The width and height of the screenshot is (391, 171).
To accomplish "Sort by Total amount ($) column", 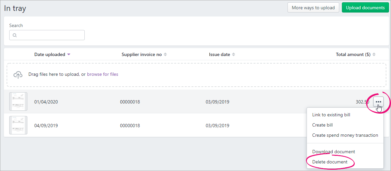I will point(356,55).
